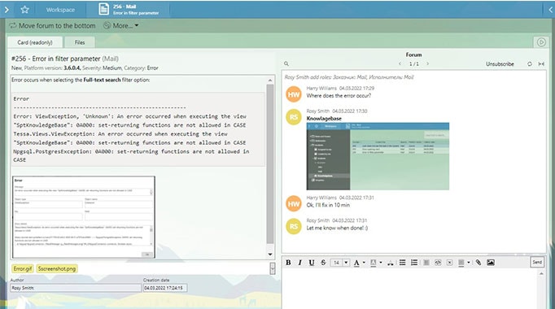
Task: Insert an image into the message
Action: [x=491, y=263]
